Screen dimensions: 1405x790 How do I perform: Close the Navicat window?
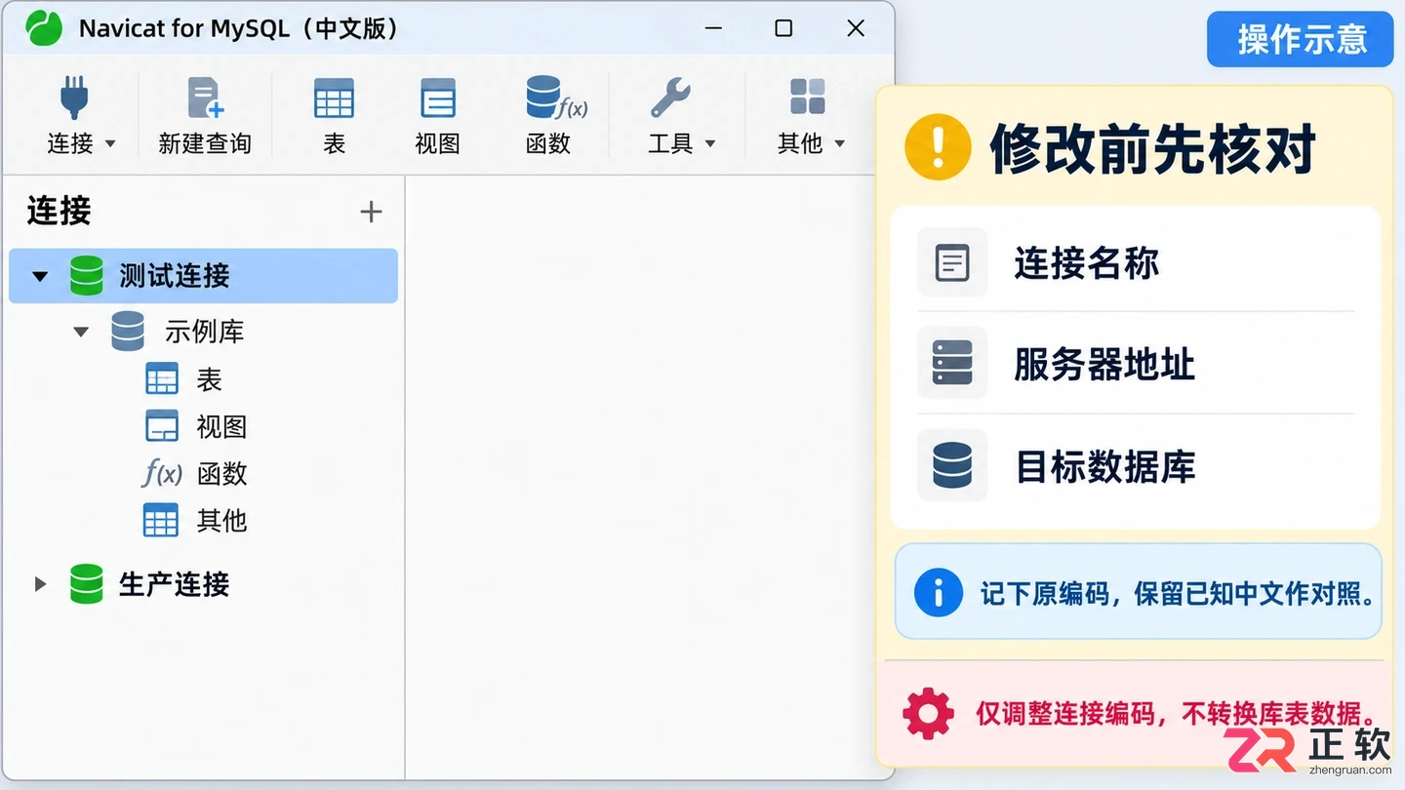856,28
